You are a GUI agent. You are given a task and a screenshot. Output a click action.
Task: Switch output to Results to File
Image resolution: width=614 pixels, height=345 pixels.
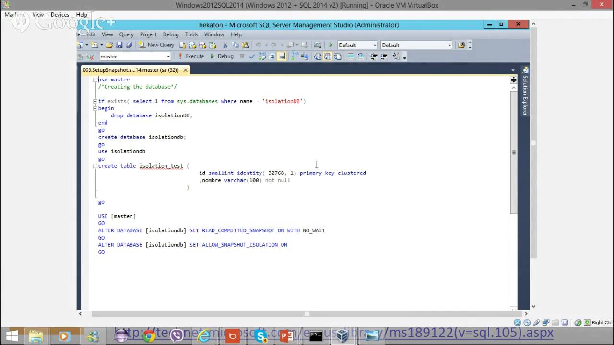[338, 56]
